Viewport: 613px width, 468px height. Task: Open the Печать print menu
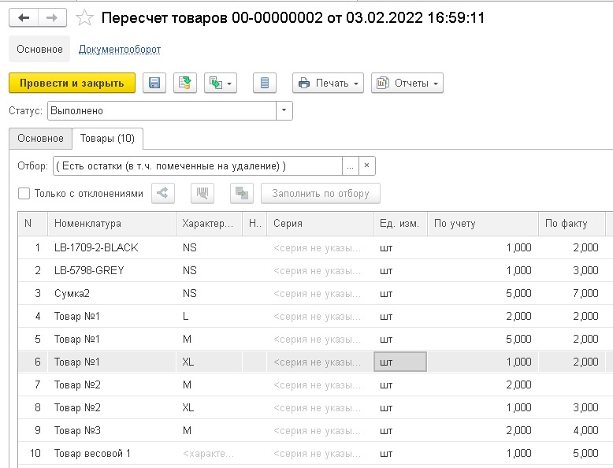click(x=328, y=83)
